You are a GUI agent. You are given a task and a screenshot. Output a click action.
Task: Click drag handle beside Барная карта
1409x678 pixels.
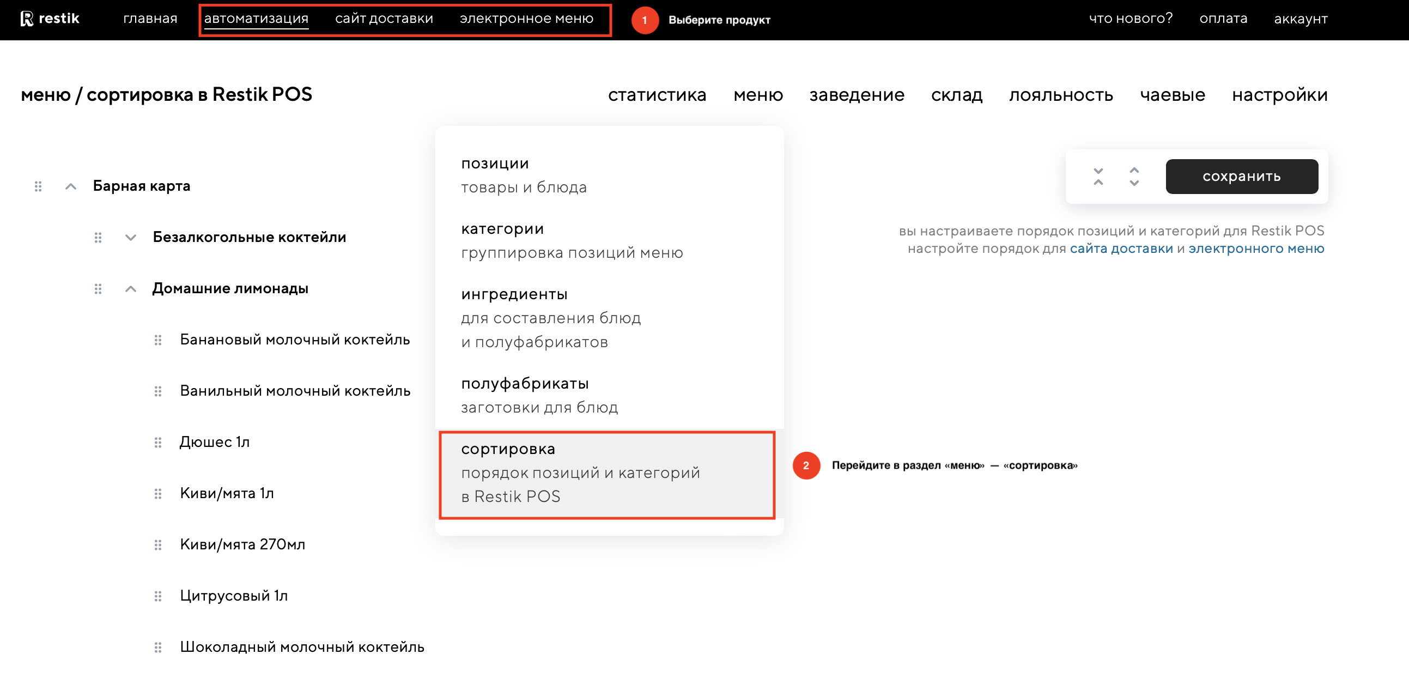pyautogui.click(x=38, y=186)
